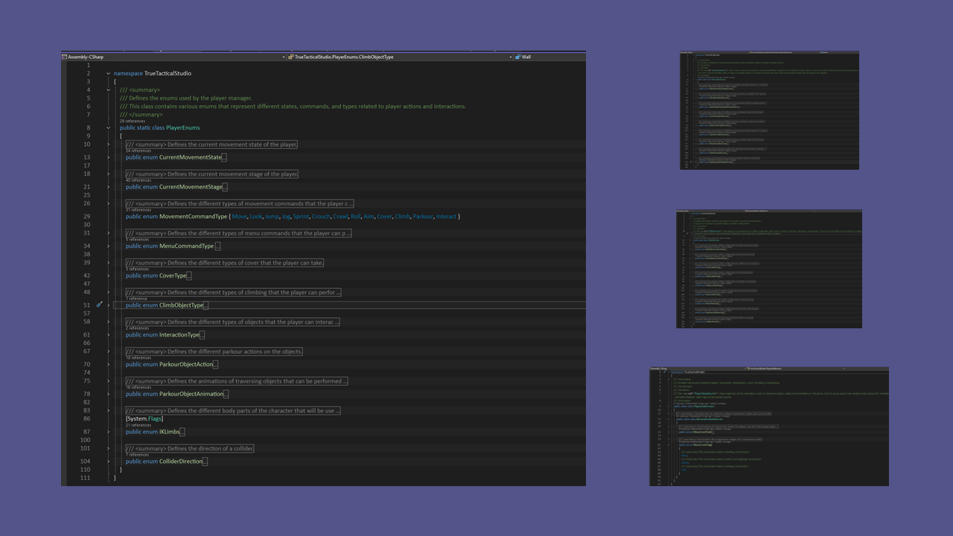Click collapsed summary 'direction of a collider'
Image resolution: width=953 pixels, height=536 pixels.
[190, 448]
